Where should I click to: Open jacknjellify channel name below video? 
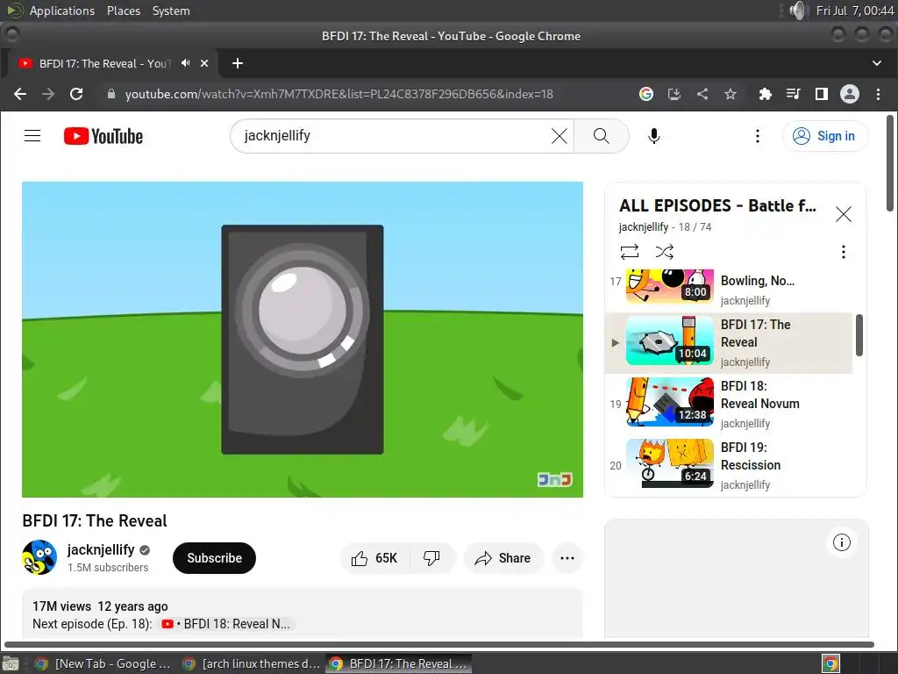(101, 549)
